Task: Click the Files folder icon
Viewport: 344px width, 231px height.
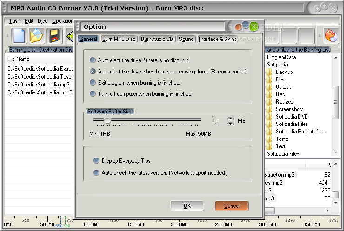Action: 270,79
